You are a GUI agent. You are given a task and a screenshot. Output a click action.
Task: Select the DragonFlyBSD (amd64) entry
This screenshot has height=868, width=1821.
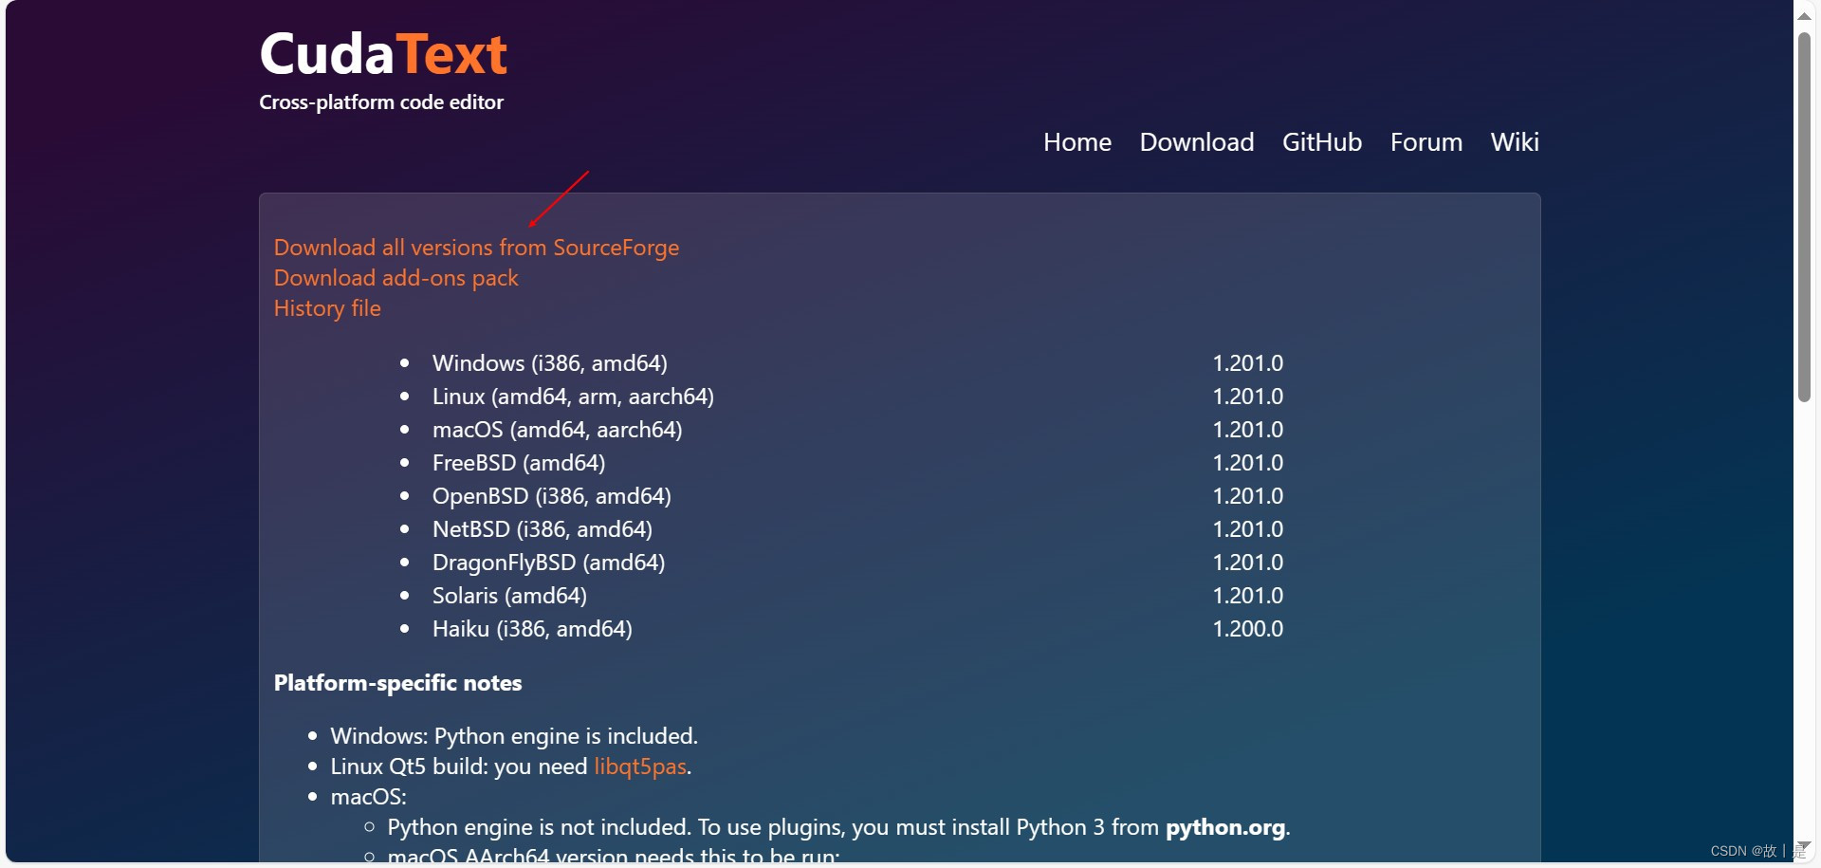[x=548, y=563]
